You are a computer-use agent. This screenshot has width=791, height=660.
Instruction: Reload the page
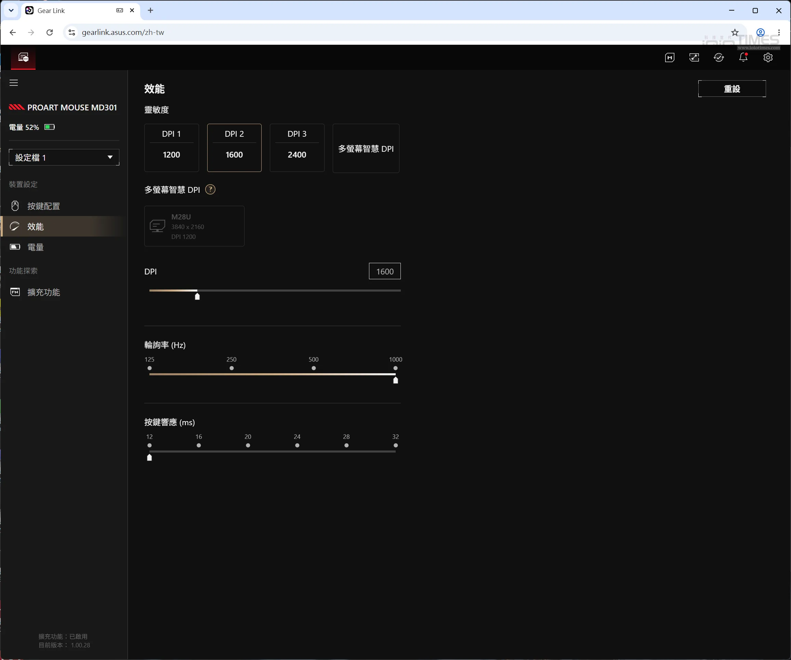tap(49, 32)
